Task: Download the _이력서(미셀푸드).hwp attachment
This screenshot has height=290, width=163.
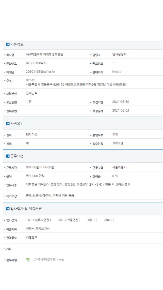Action: click(48, 260)
